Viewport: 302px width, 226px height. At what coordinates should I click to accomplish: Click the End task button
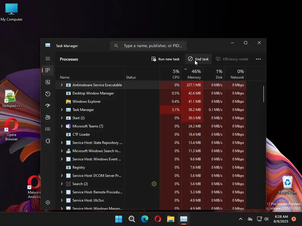click(x=198, y=59)
